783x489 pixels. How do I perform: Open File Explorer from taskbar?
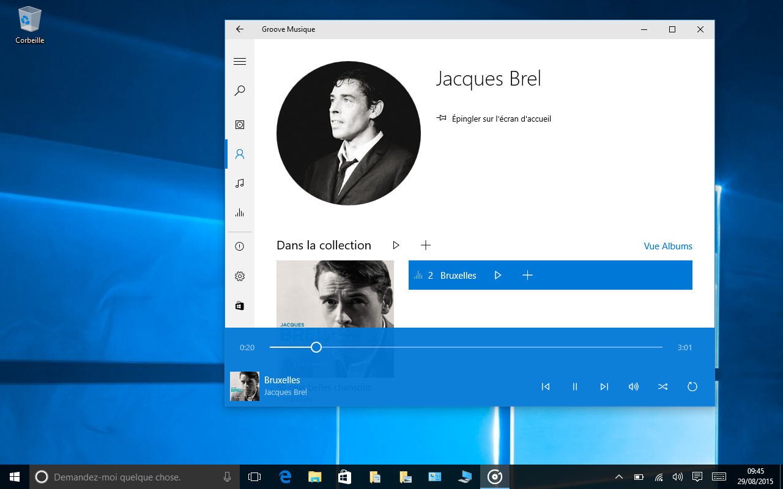click(314, 477)
